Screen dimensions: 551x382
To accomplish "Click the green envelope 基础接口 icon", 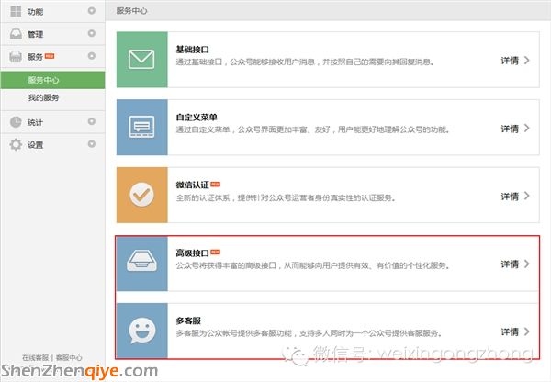I will tap(141, 59).
